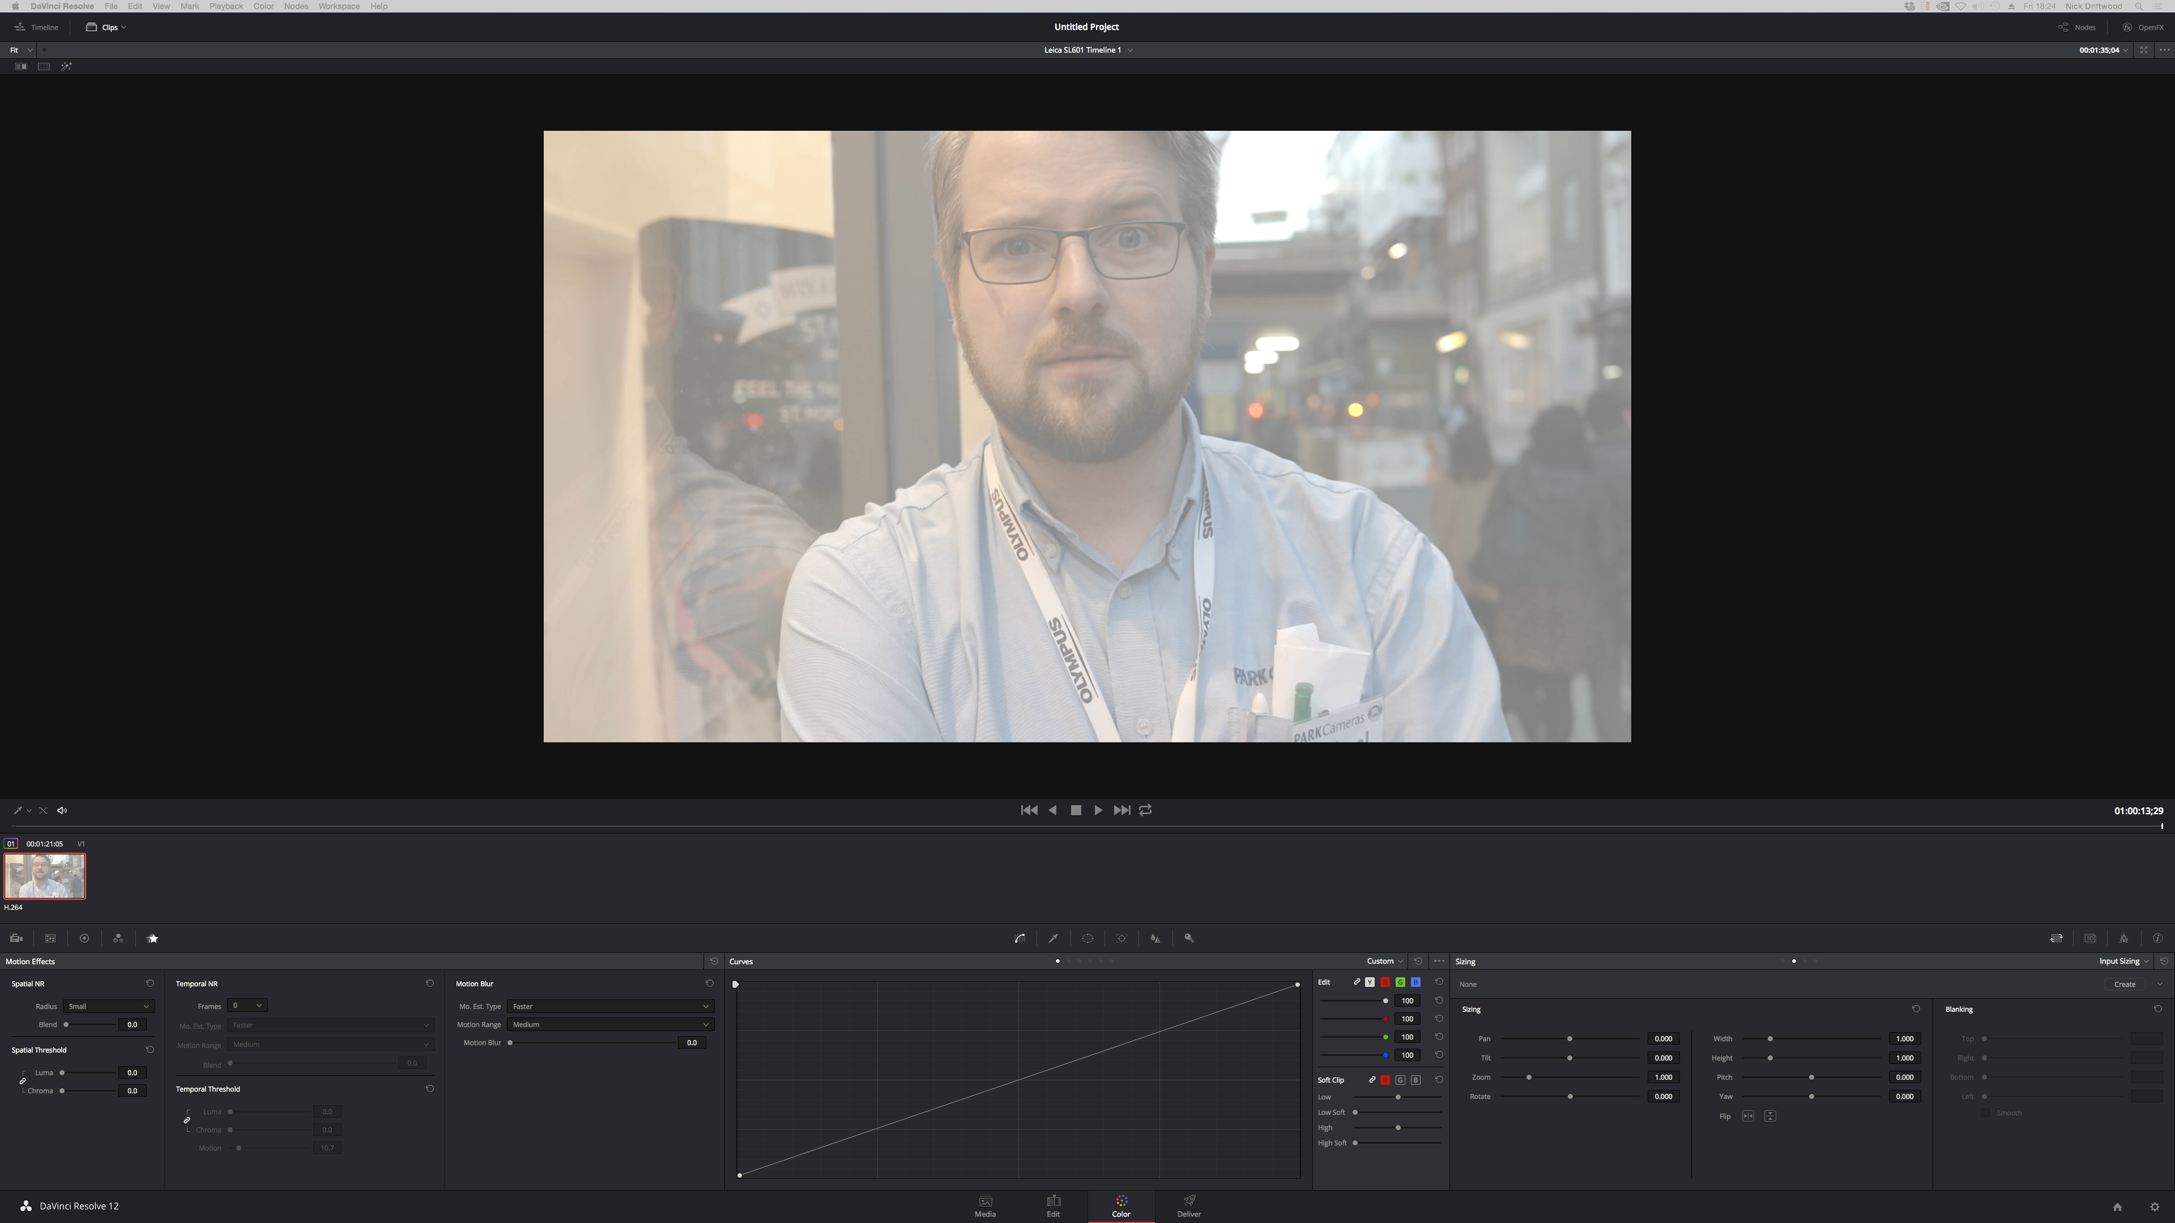
Task: Reset the Spatial NR settings
Action: (x=150, y=983)
